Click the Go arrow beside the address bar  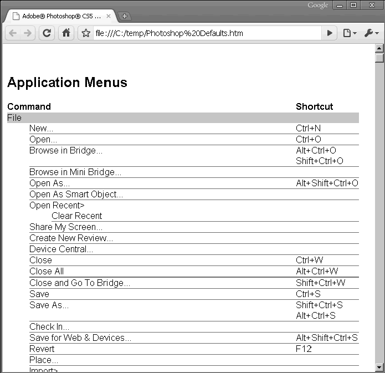point(330,33)
